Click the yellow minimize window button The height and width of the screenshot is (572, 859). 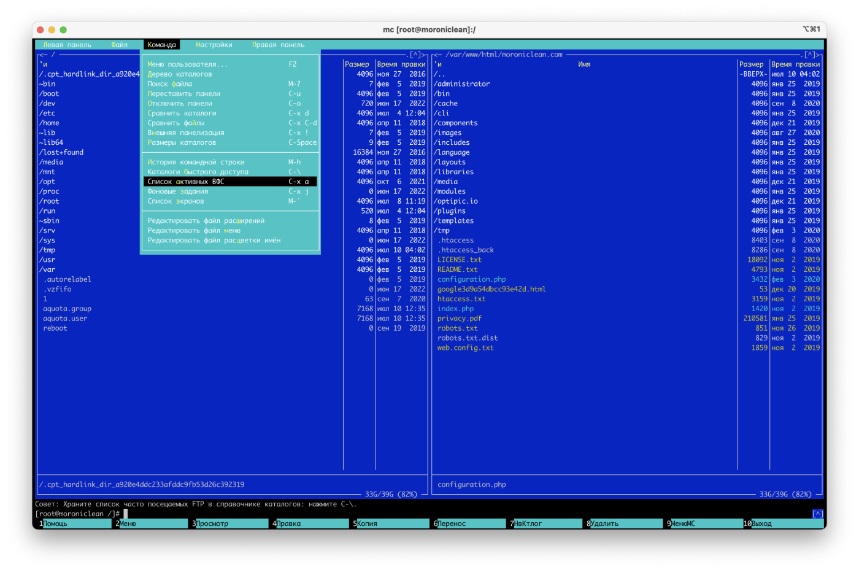pos(52,29)
